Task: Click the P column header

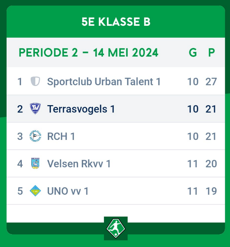Action: (211, 53)
